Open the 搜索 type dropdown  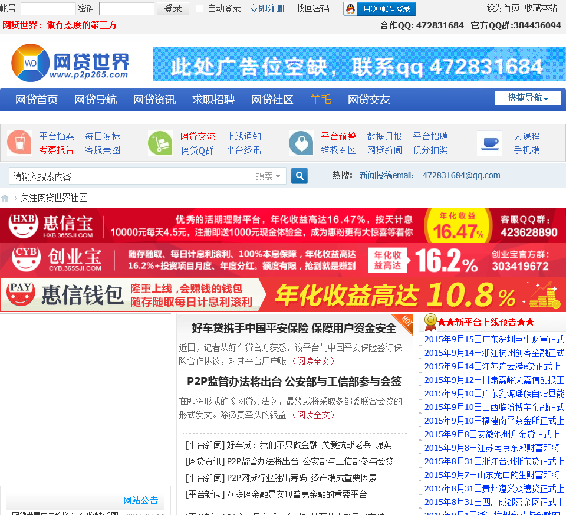(x=268, y=176)
